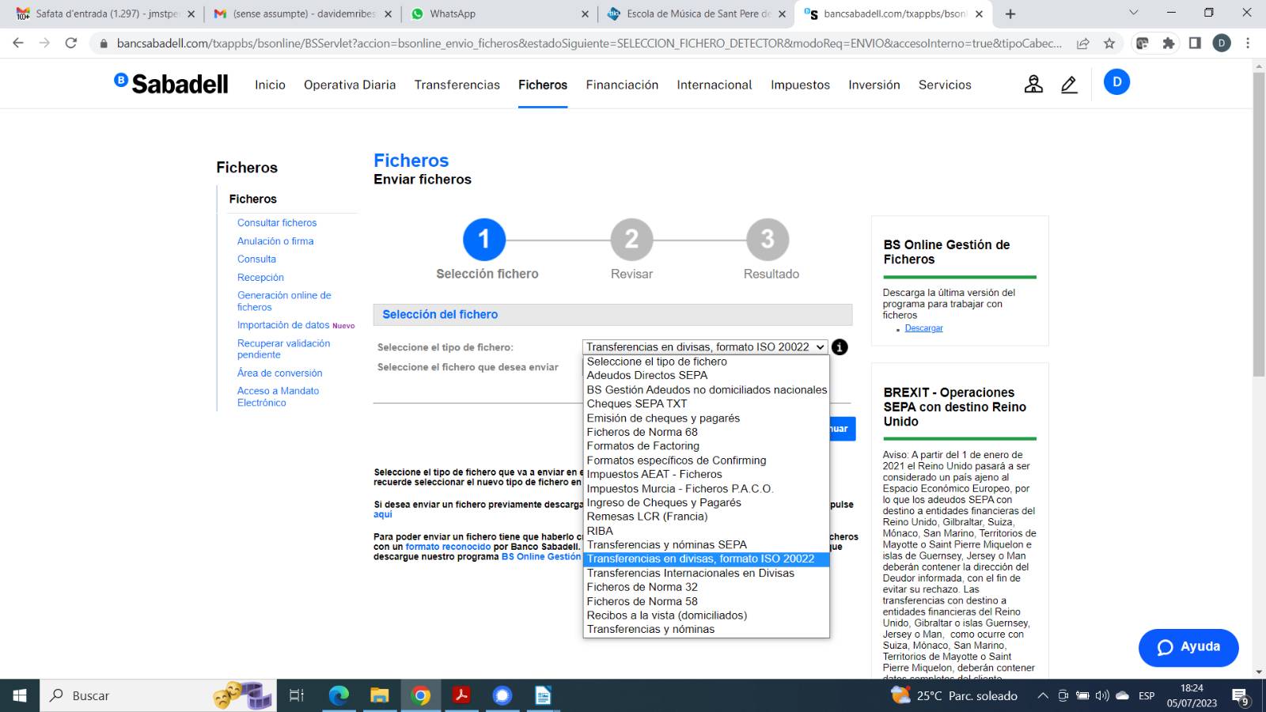
Task: Pick 'Ficheros de Norma 68' in the list
Action: 642,432
